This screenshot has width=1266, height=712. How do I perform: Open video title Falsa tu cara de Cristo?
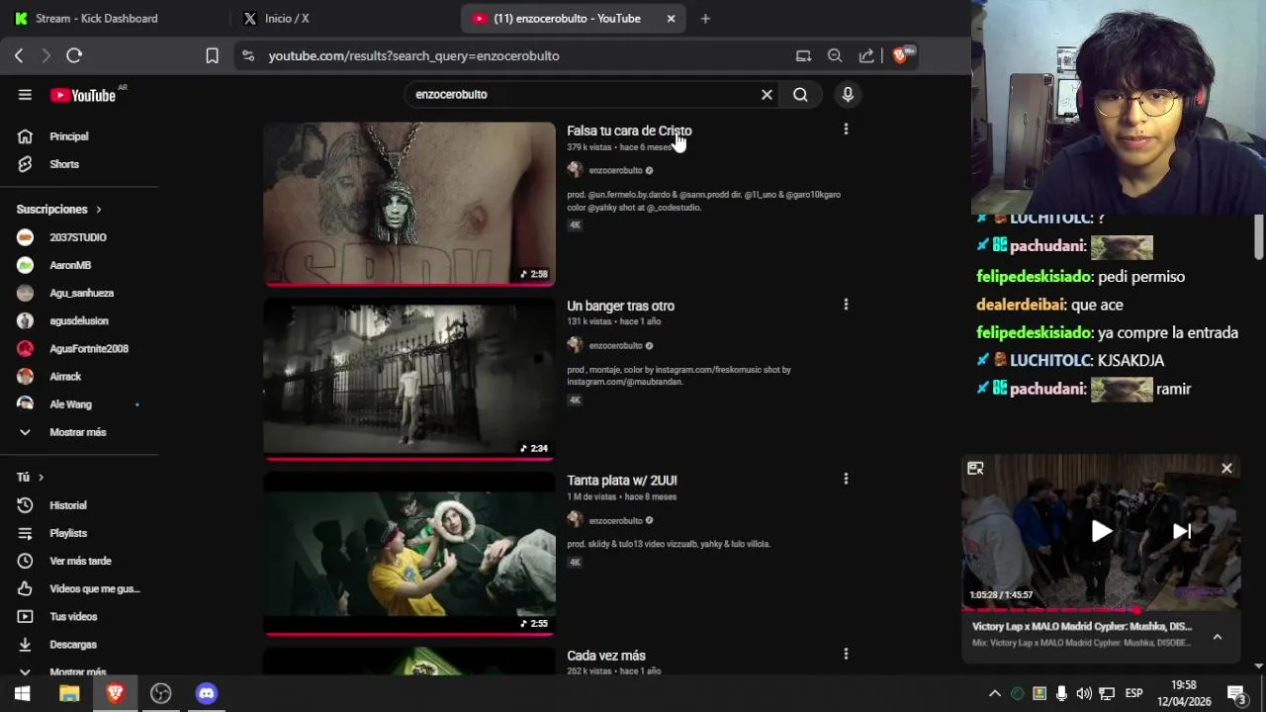click(629, 131)
